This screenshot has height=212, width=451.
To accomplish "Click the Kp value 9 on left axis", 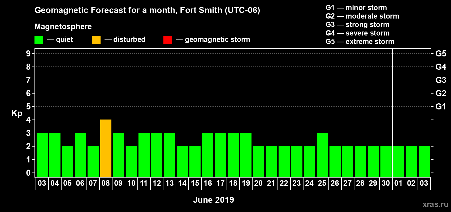I will 28,54.
